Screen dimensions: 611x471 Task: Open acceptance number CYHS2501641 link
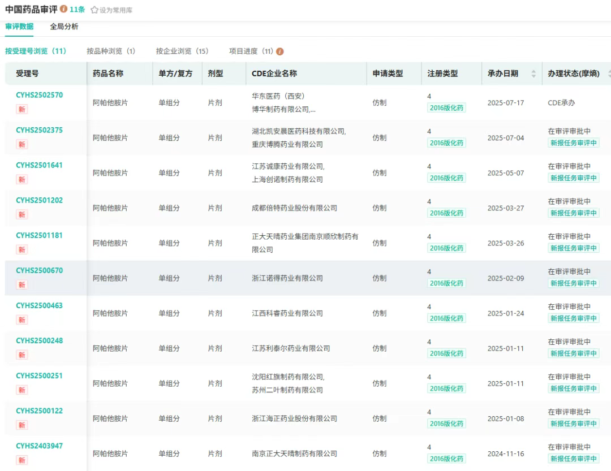39,165
